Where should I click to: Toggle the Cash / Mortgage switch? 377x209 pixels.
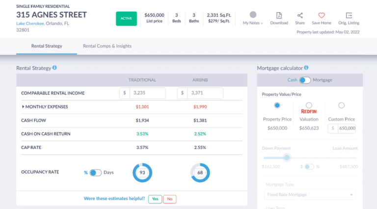click(305, 80)
